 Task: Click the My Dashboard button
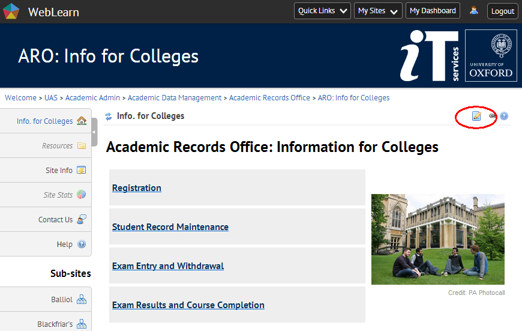[x=433, y=11]
